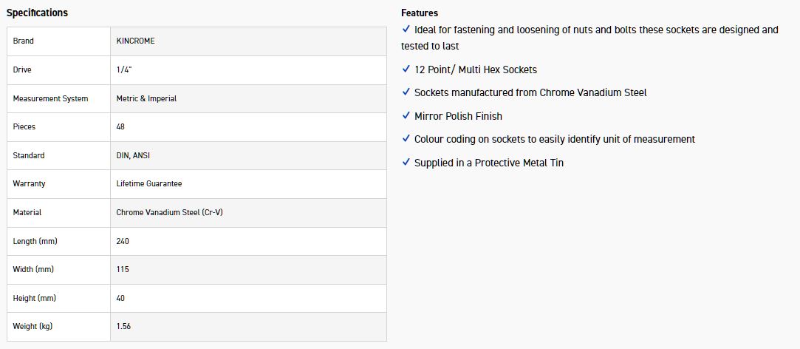Viewport: 800px width, 349px height.
Task: Click the Height (mm) row label
Action: pyautogui.click(x=34, y=298)
